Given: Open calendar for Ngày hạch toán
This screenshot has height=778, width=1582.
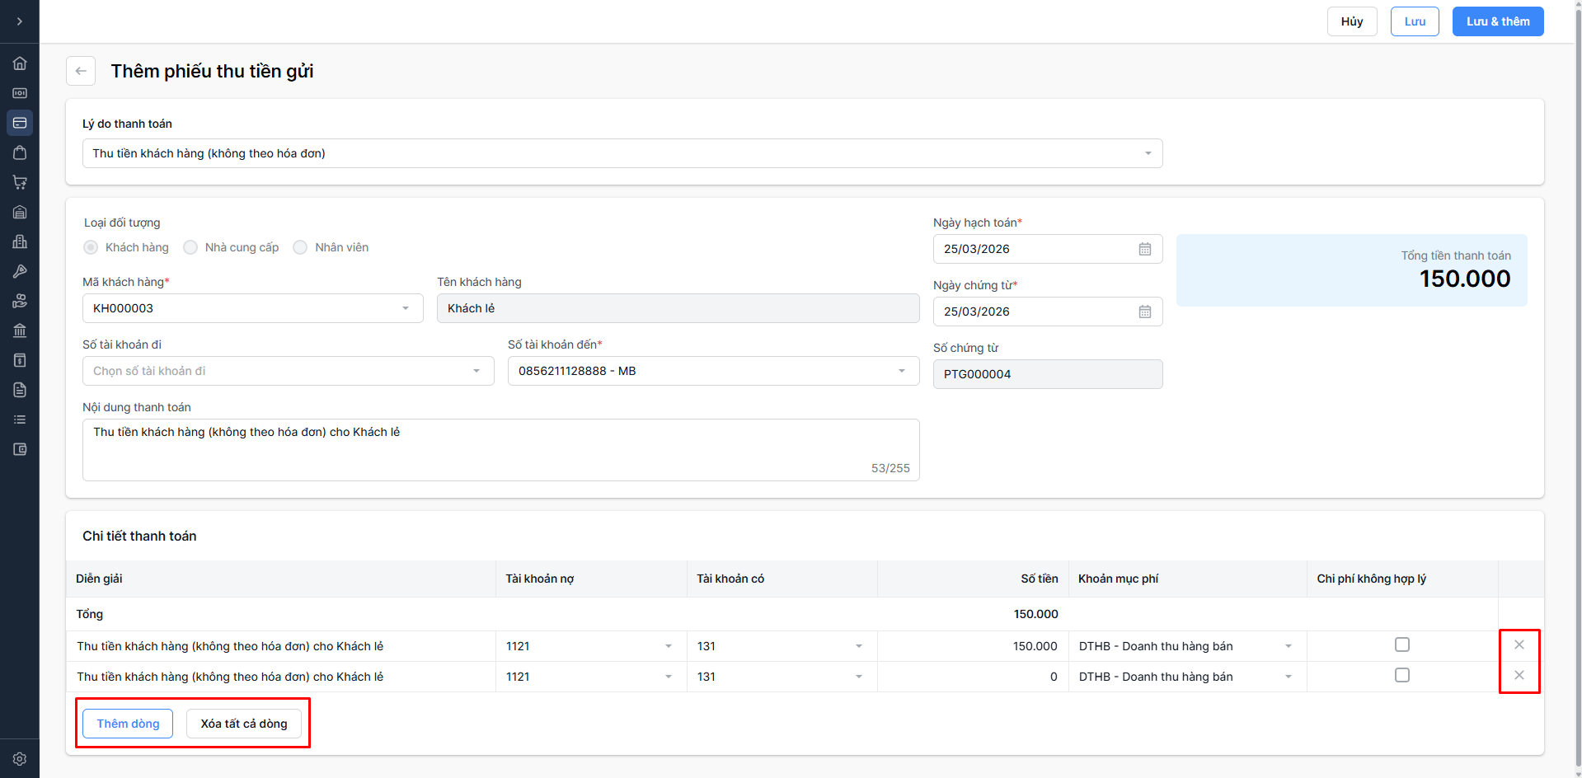Looking at the screenshot, I should point(1144,249).
